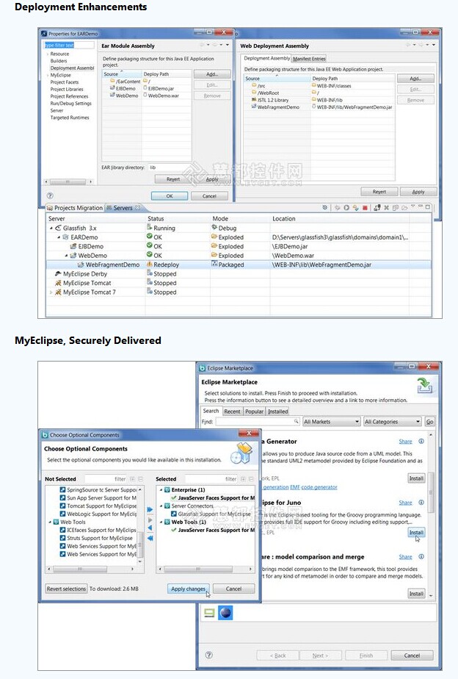Click Revert selections button

(x=66, y=589)
